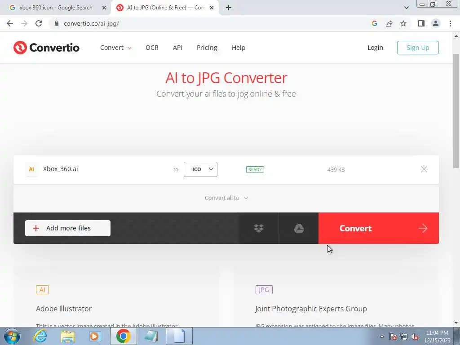Select the AI to JPG tab
The image size is (460, 345).
click(165, 8)
